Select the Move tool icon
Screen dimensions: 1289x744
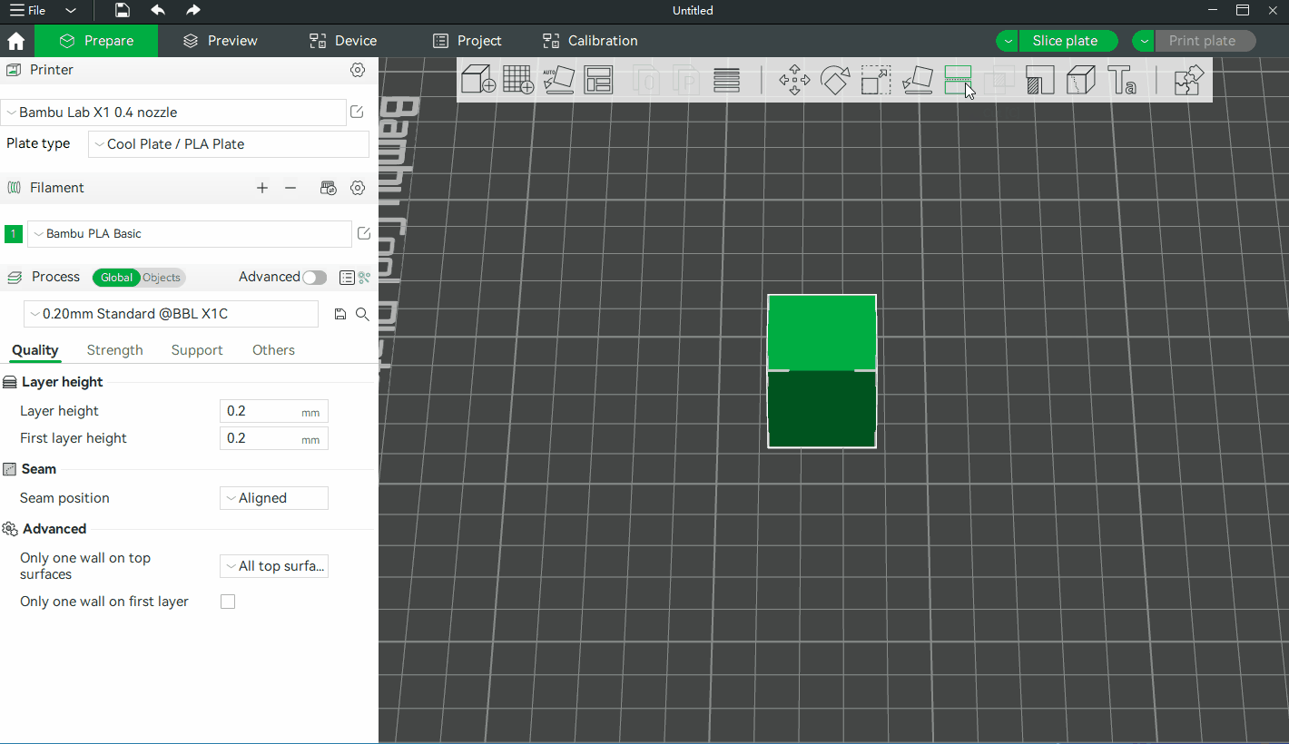(x=794, y=80)
